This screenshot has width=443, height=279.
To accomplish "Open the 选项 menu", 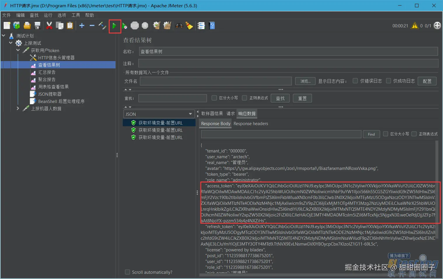I will (62, 15).
